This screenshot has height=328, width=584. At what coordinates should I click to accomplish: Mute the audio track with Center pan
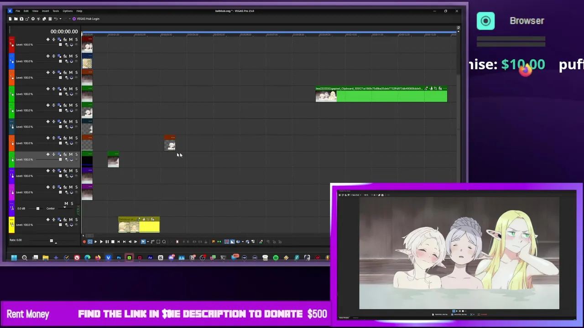tap(66, 203)
